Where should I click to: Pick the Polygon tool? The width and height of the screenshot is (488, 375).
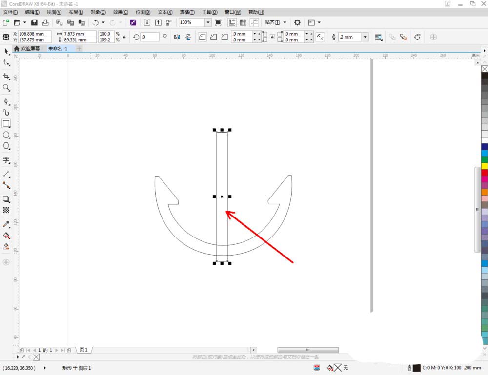tap(6, 146)
